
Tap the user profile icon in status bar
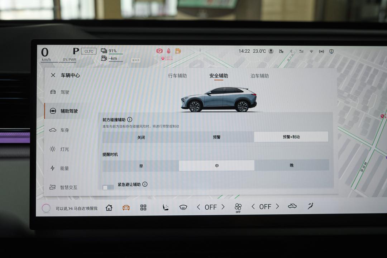tap(271, 51)
